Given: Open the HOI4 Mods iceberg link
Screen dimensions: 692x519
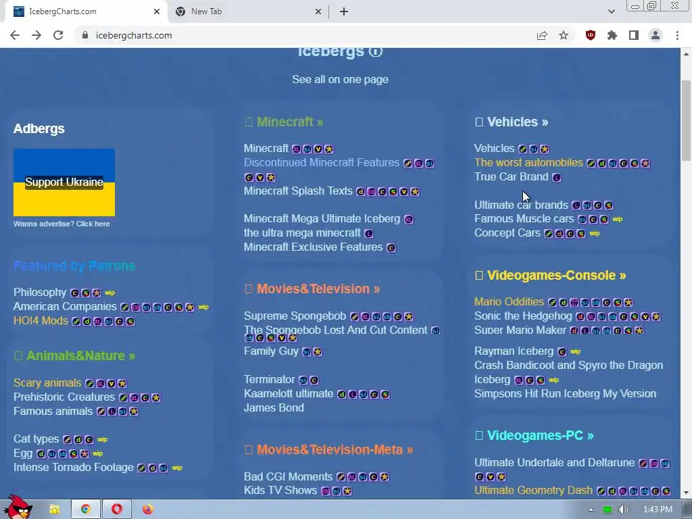Looking at the screenshot, I should point(41,320).
